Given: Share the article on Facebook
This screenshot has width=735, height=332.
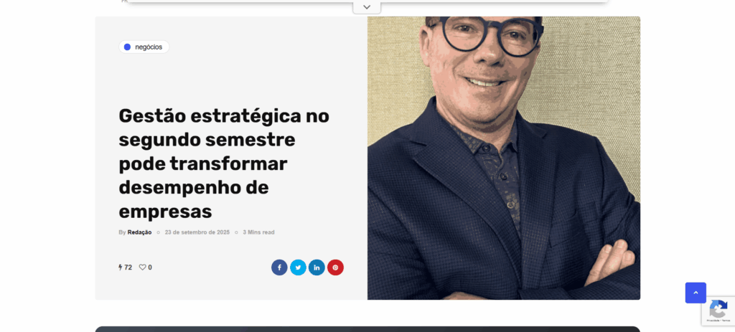Looking at the screenshot, I should [279, 267].
